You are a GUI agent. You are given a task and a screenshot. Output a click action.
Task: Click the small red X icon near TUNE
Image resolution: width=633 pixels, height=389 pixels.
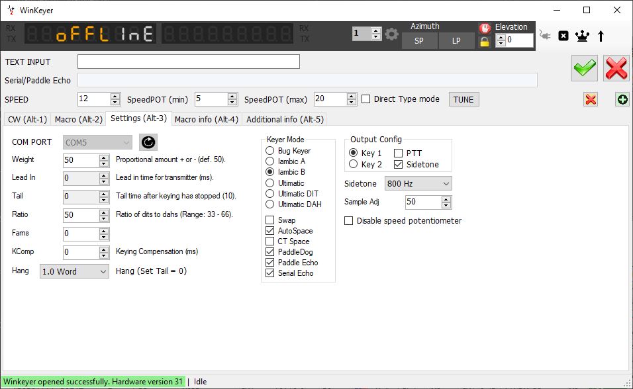pos(591,99)
